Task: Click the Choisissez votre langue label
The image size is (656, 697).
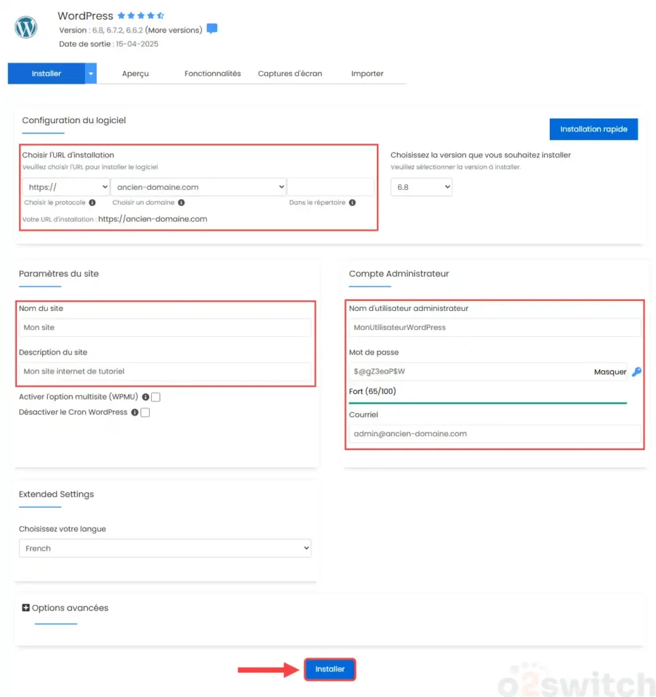Action: click(x=62, y=529)
